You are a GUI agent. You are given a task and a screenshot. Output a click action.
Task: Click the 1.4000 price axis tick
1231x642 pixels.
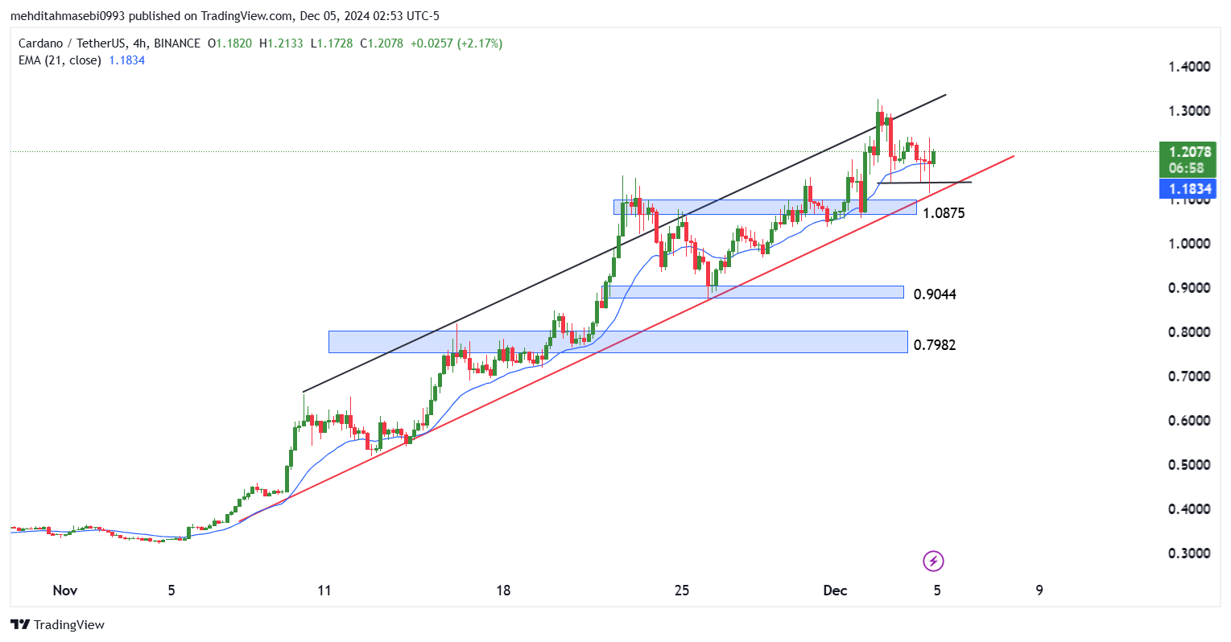pyautogui.click(x=1189, y=67)
